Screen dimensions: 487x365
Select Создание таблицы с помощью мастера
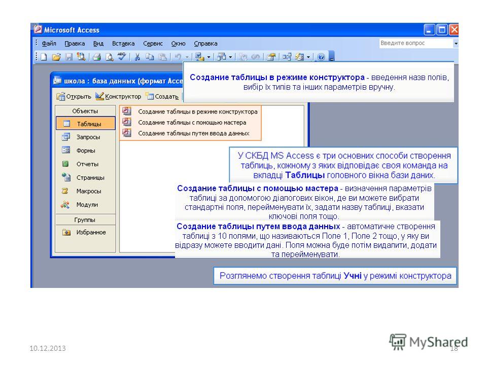pyautogui.click(x=192, y=122)
